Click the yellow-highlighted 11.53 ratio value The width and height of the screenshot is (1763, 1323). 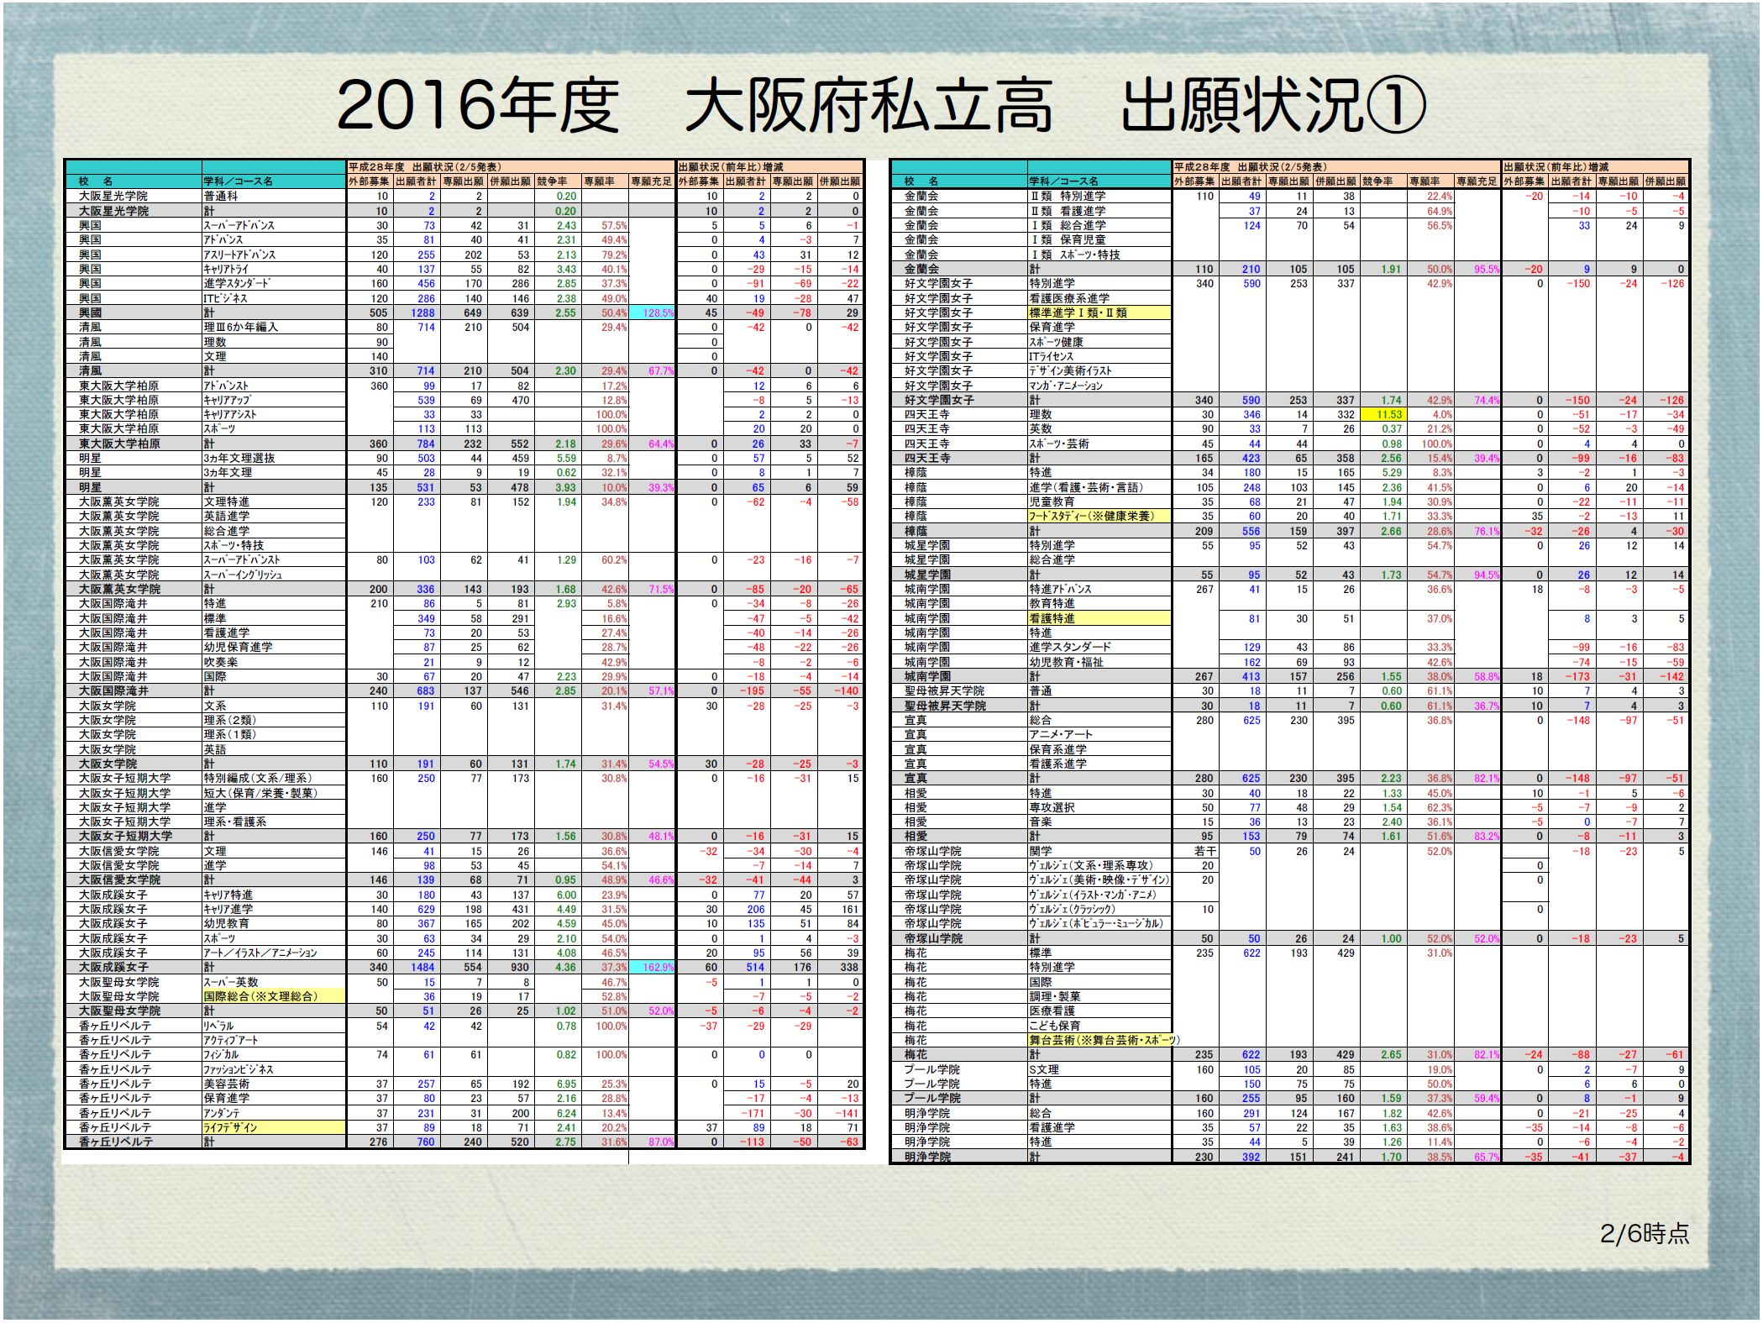coord(1383,414)
